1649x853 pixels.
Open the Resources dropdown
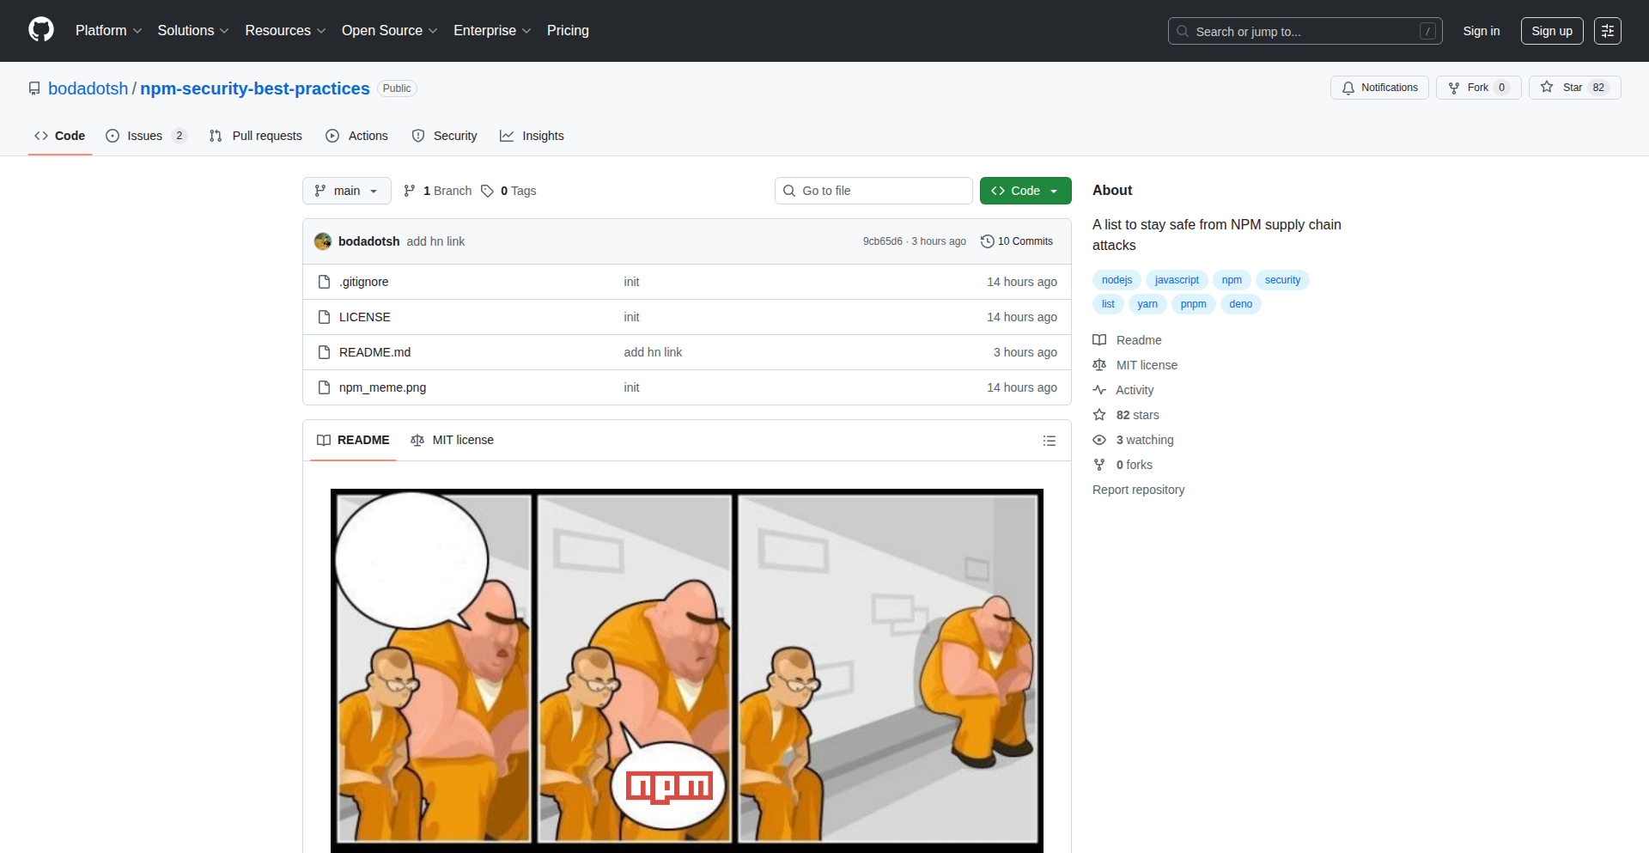click(285, 31)
